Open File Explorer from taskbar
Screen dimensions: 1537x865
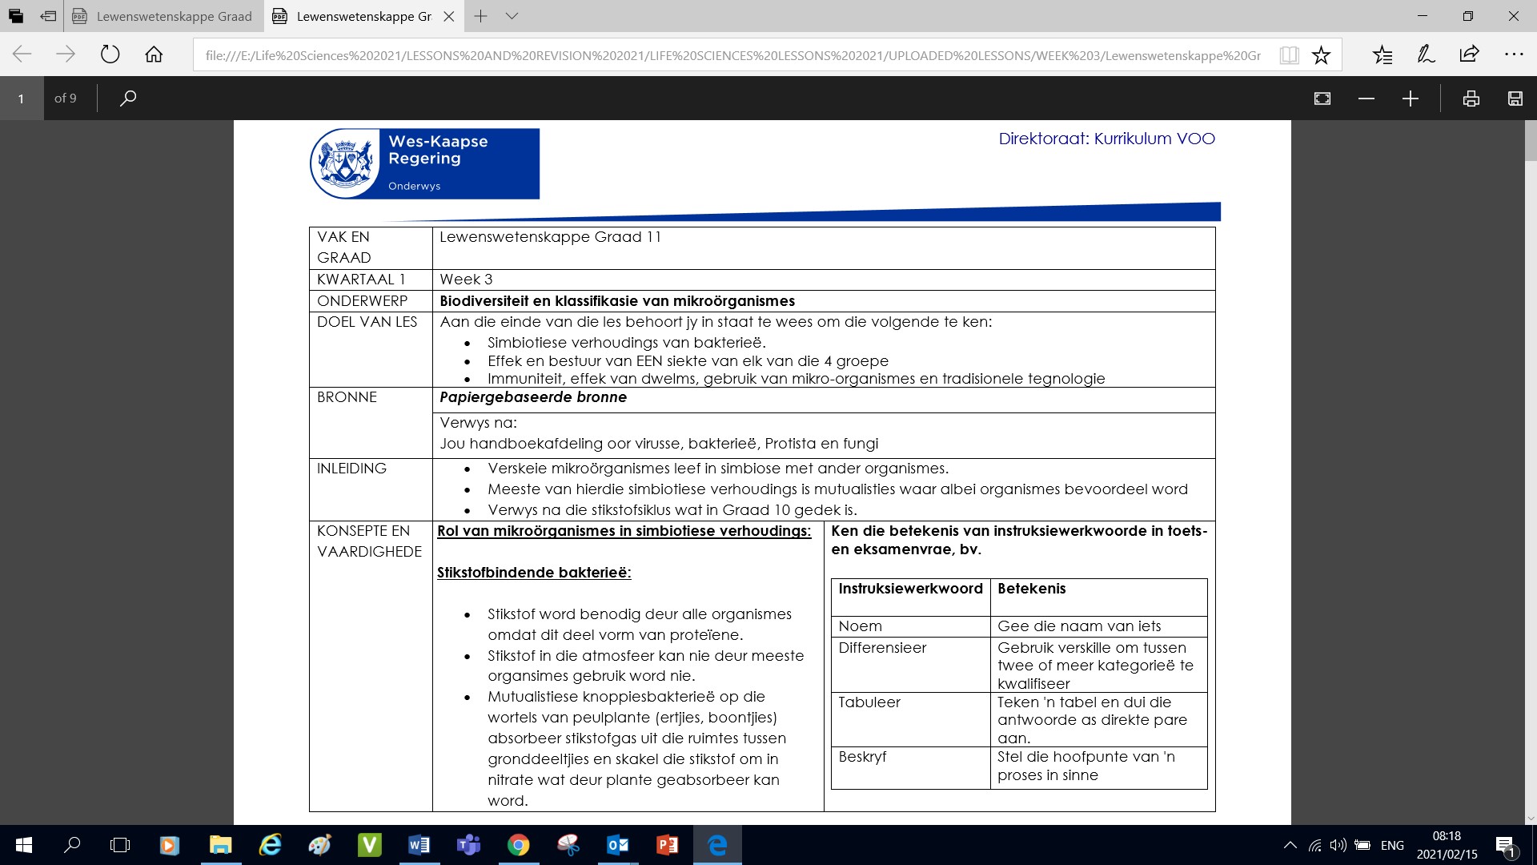pyautogui.click(x=220, y=845)
